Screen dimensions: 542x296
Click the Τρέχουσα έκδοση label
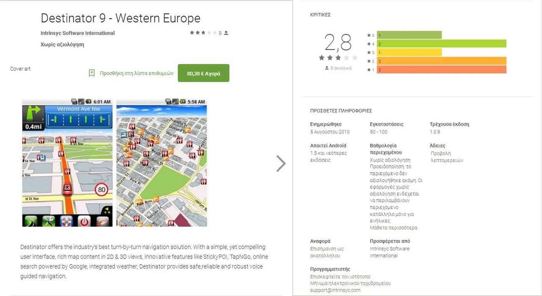449,124
